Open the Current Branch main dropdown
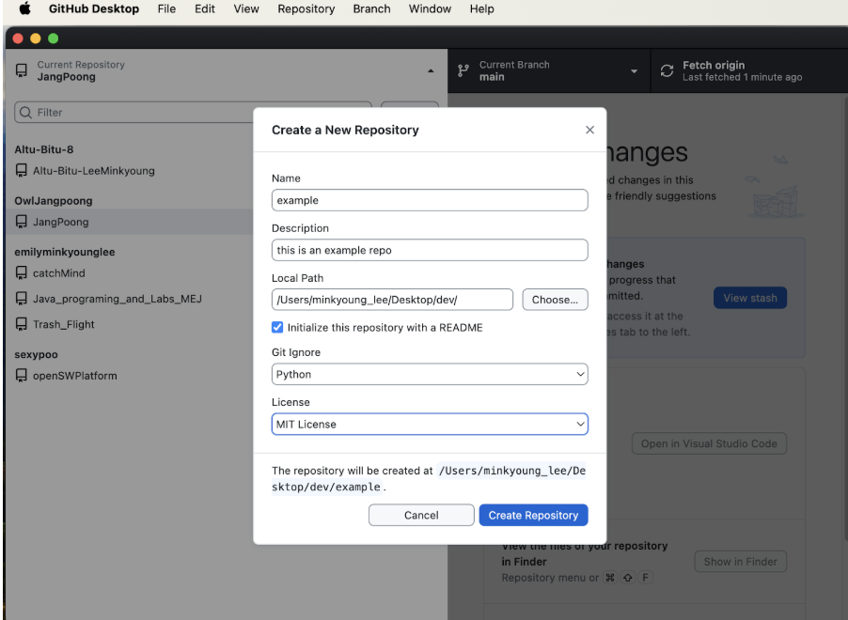The image size is (848, 620). (x=549, y=70)
